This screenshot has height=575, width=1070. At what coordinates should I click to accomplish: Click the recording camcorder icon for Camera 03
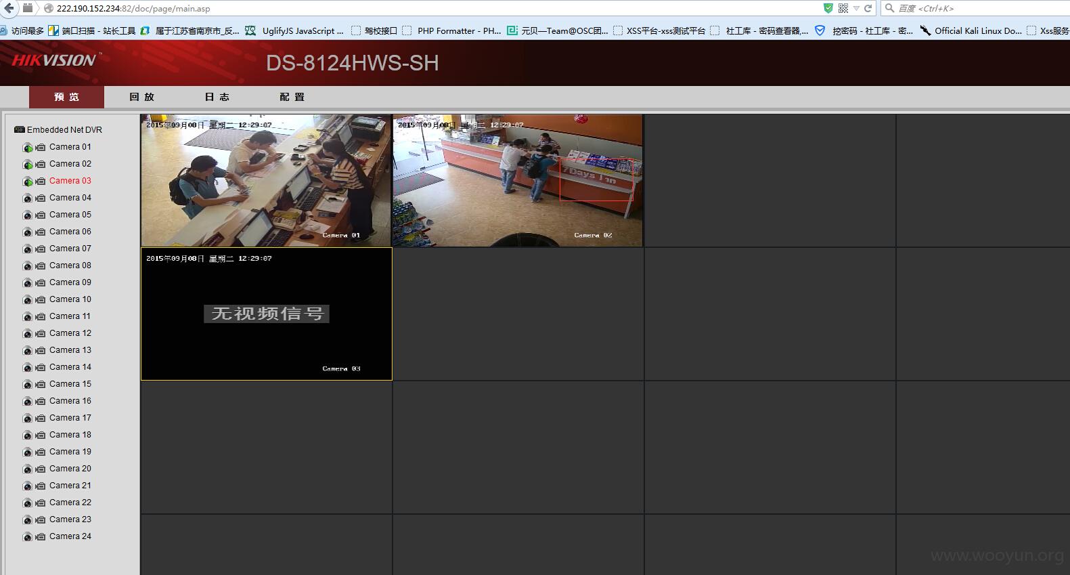tap(41, 181)
